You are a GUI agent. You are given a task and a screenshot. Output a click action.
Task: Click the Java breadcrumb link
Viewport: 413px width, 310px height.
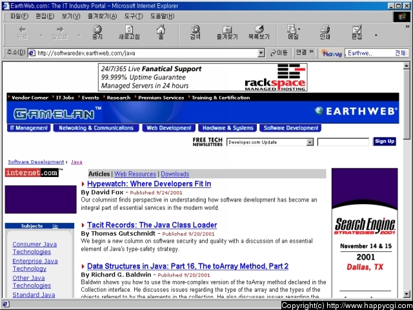click(x=76, y=162)
